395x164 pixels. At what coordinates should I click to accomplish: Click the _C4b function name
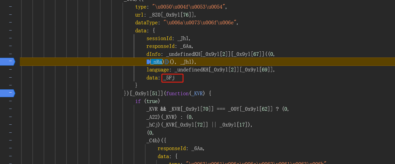152,141
